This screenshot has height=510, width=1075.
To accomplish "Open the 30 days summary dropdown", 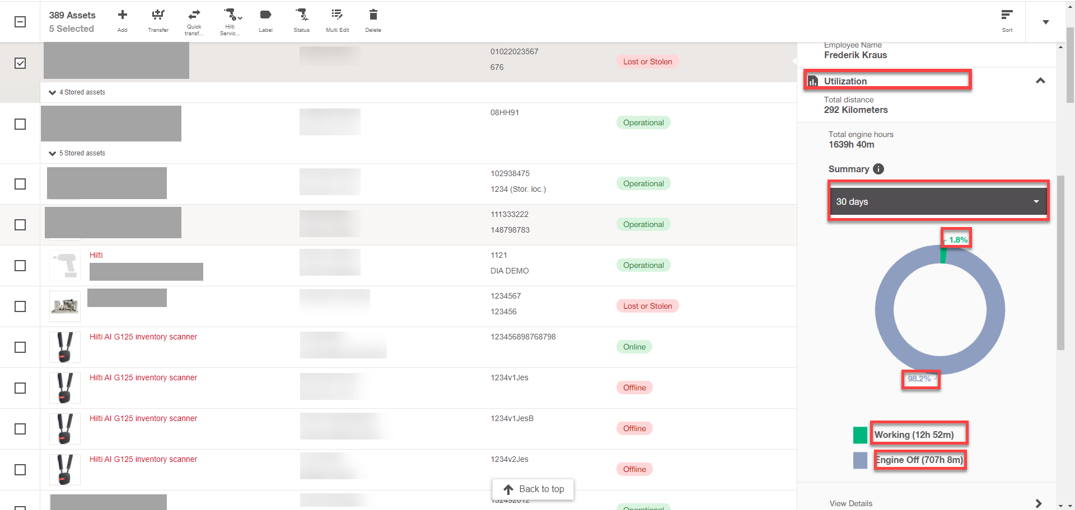I will pos(938,202).
